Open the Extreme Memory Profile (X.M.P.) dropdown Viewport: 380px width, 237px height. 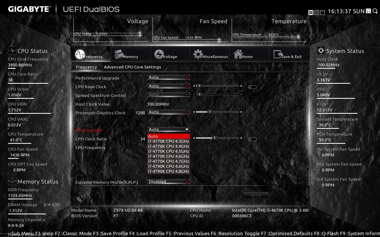point(168,182)
